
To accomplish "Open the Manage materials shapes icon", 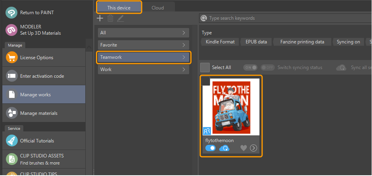I will pos(11,113).
